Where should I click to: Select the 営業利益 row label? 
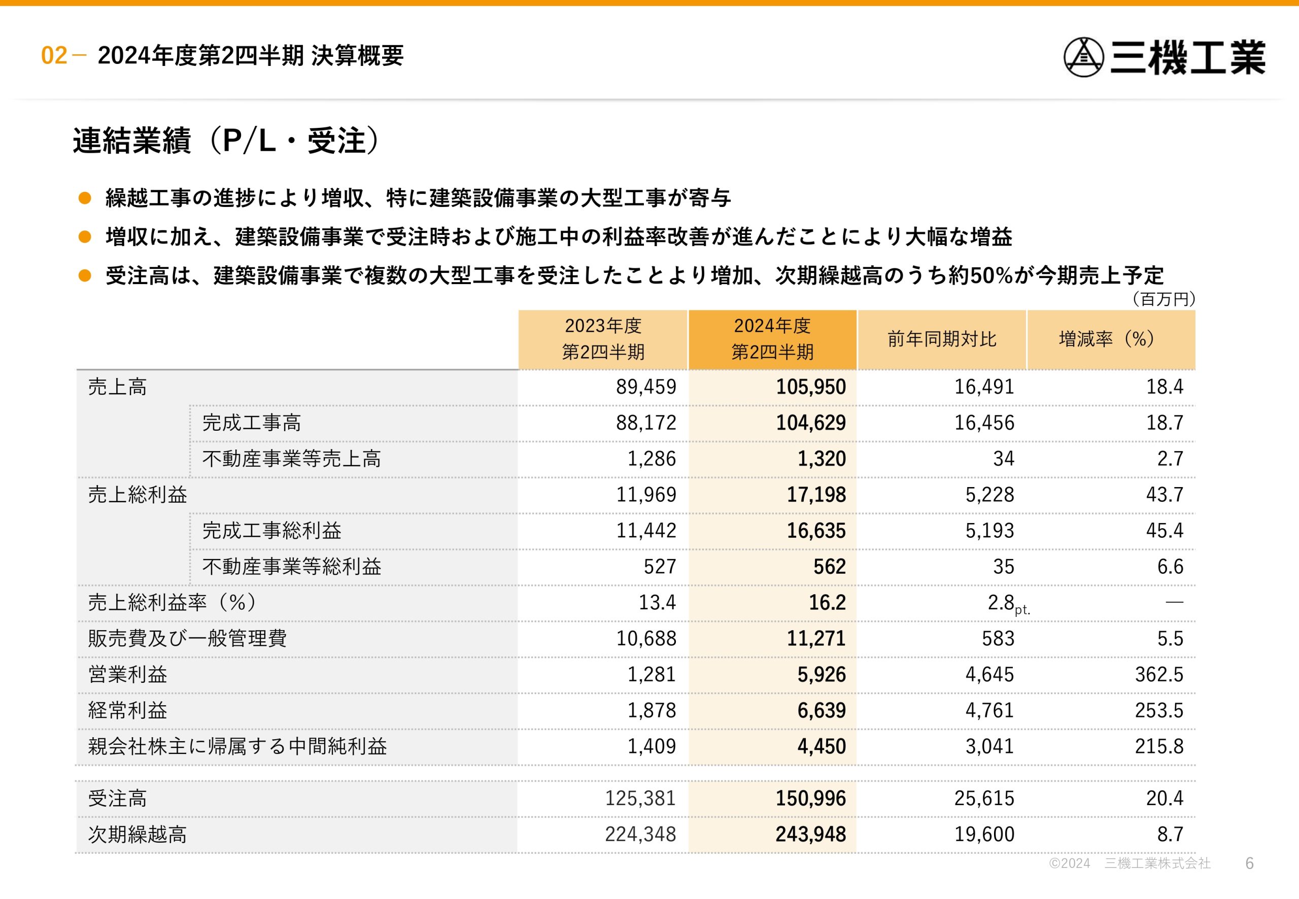(x=127, y=675)
